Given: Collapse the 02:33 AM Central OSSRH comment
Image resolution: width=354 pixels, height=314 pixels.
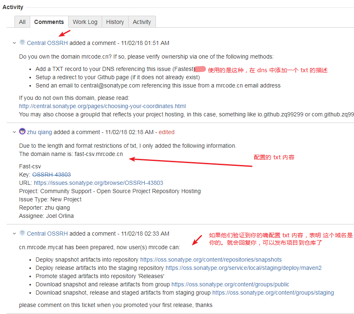Looking at the screenshot, I should 14,234.
